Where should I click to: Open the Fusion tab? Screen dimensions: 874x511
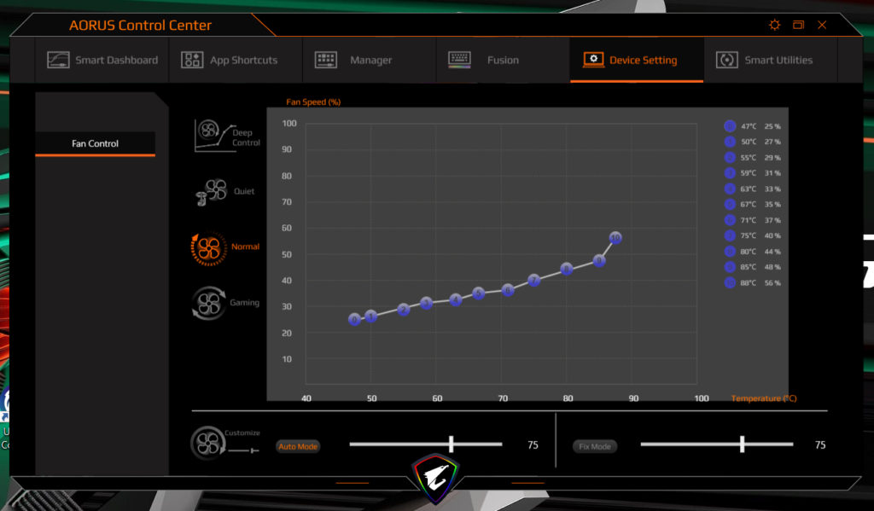point(483,61)
